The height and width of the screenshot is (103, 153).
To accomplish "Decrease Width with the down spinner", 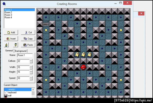I will click(x=31, y=68).
